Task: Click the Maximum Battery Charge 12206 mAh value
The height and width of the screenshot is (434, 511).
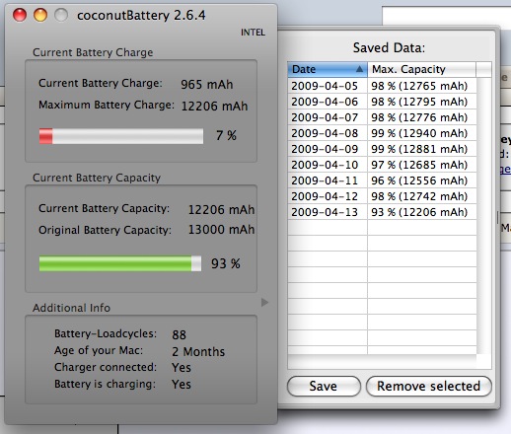Action: coord(214,107)
